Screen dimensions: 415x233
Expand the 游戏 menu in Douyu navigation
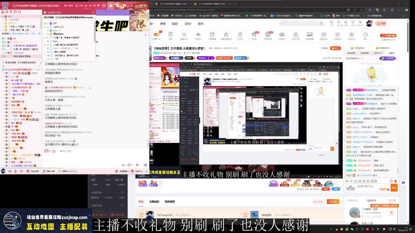pos(188,24)
